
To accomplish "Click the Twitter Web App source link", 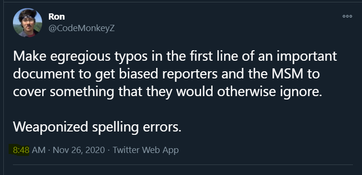I will pyautogui.click(x=146, y=150).
